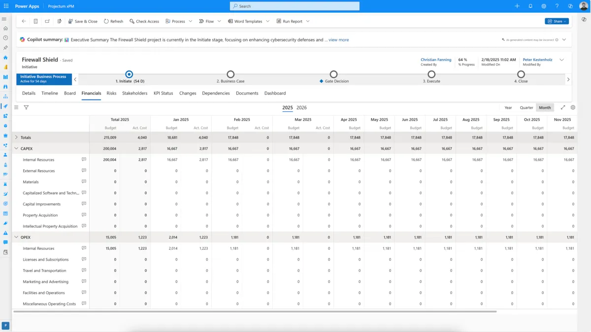The width and height of the screenshot is (591, 332).
Task: Select the Quarter period toggle
Action: [526, 108]
